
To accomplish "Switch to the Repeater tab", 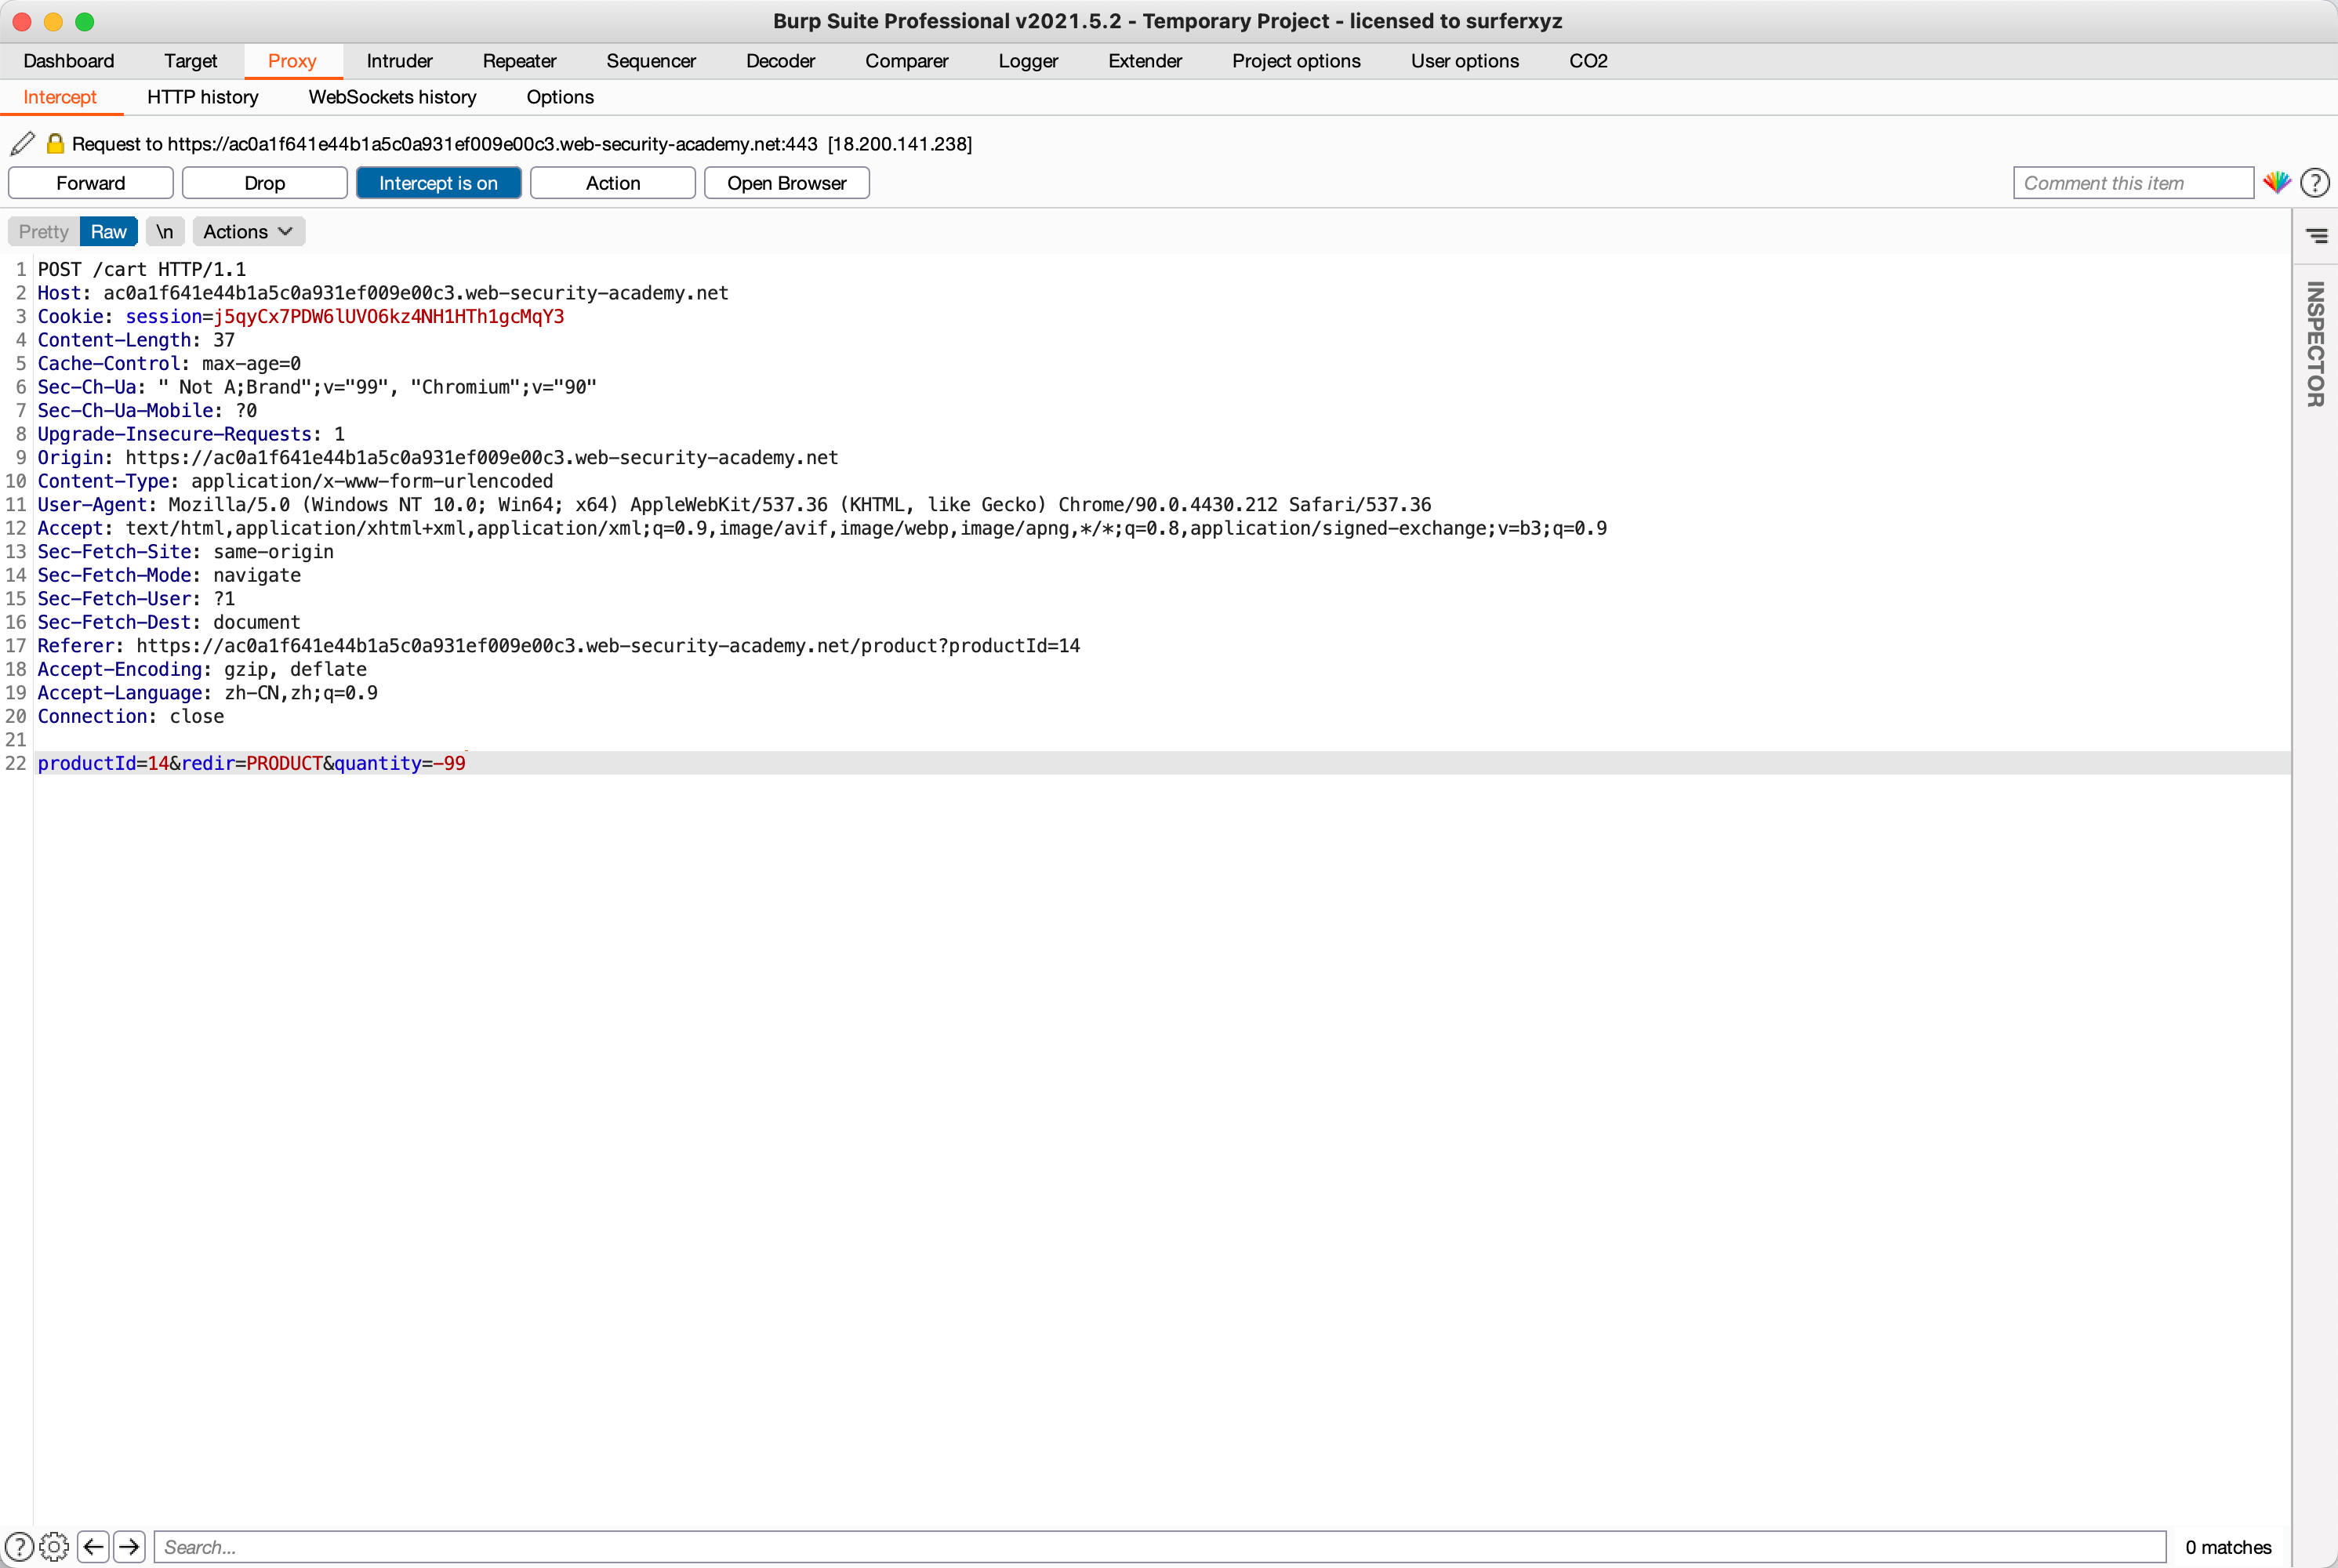I will pyautogui.click(x=519, y=61).
